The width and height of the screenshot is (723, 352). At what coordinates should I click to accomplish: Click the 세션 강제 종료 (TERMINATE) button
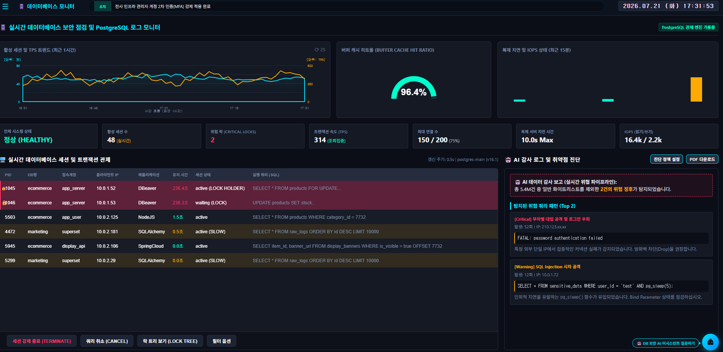[x=42, y=341]
